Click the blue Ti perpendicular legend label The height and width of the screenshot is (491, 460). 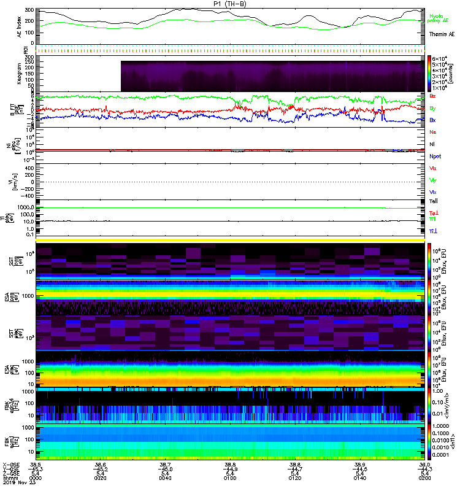(x=433, y=231)
